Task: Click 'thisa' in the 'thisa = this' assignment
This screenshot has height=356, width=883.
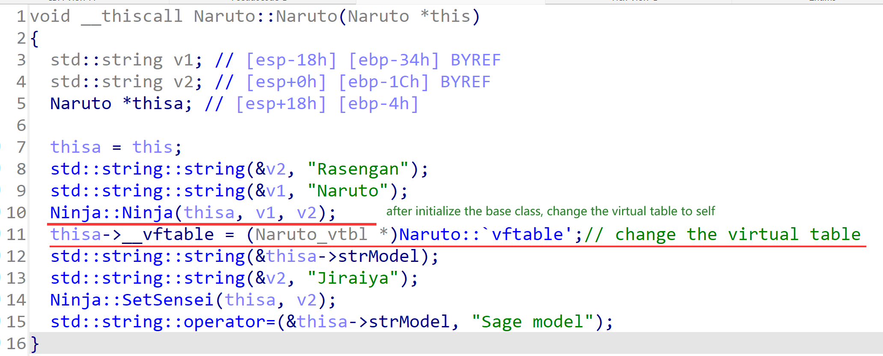Action: [76, 147]
